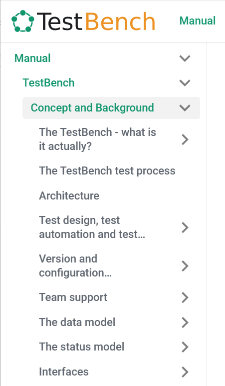Open the Architecture page
This screenshot has width=225, height=386.
point(69,195)
